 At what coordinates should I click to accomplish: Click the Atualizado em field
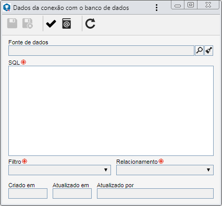72,193
